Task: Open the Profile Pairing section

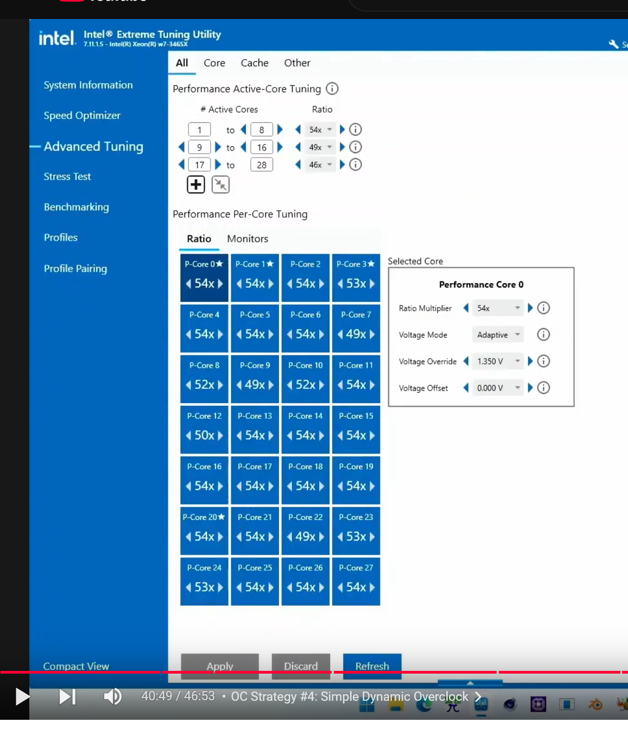Action: coord(75,268)
